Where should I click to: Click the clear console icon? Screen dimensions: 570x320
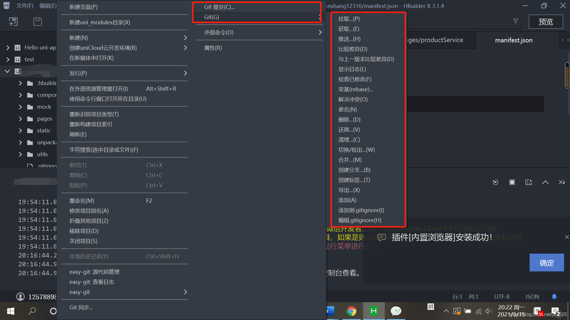562,182
